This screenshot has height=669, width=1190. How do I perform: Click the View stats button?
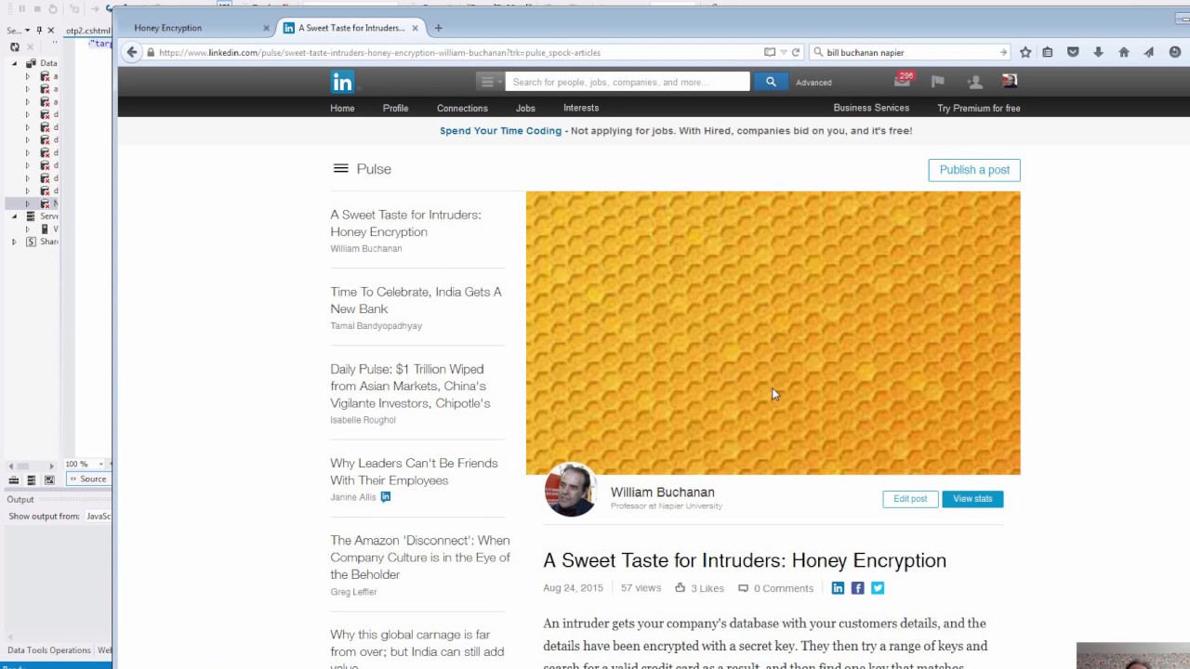[972, 499]
